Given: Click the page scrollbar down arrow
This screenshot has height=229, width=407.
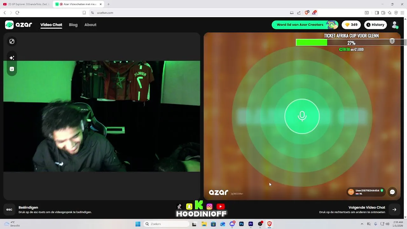Looking at the screenshot, I should pos(405,217).
